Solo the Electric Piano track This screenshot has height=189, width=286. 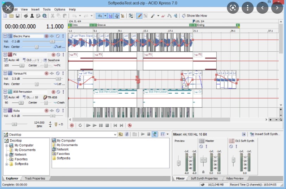(63, 36)
